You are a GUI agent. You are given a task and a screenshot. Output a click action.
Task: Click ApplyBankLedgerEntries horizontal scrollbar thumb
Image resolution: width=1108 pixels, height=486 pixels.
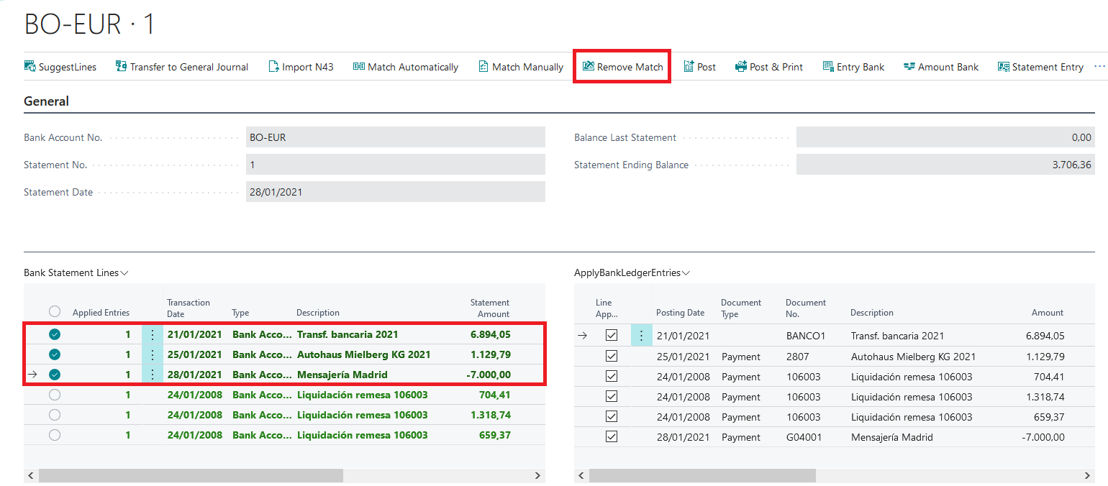(702, 476)
